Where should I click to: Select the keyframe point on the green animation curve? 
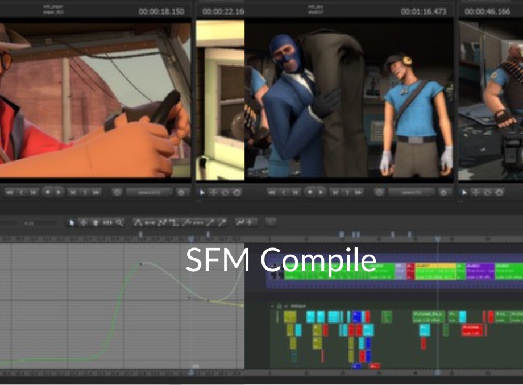click(140, 263)
